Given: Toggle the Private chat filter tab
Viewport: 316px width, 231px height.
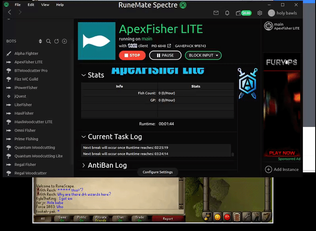Looking at the screenshot, I should 101,219.
